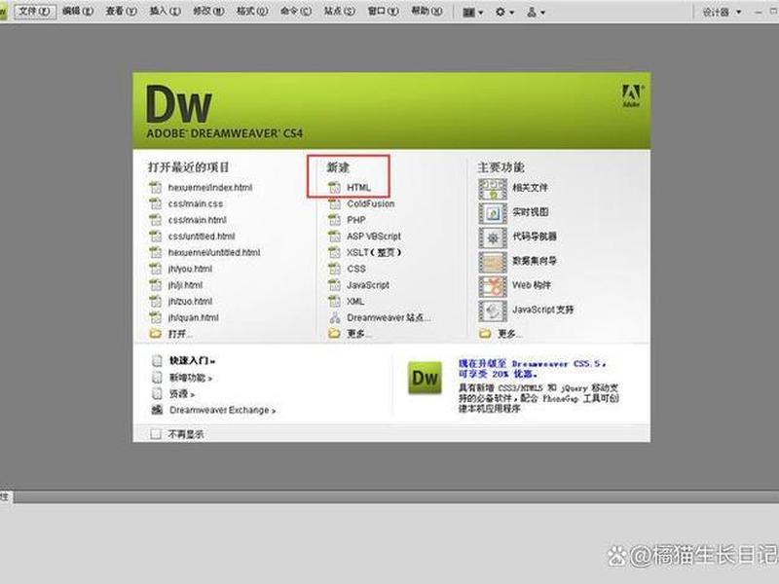The width and height of the screenshot is (779, 584).
Task: Click the document icon beside 快速入门
Action: tap(157, 360)
